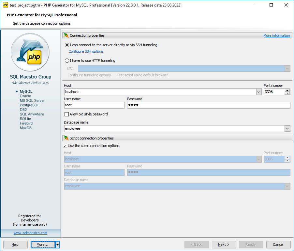294x251 pixels.
Task: Select PostgreSQL in the product list
Action: [x=29, y=105]
